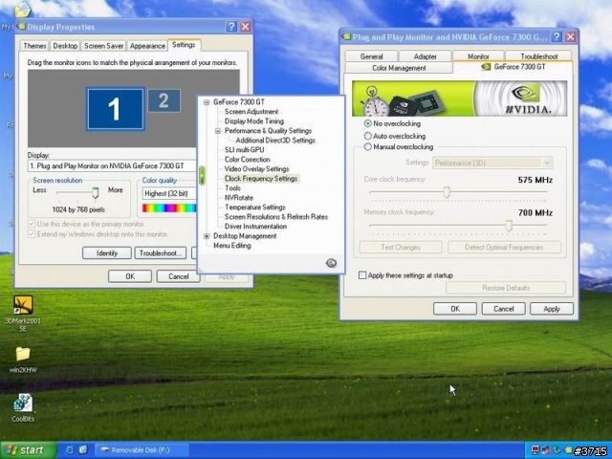The image size is (612, 459).
Task: Collapse Performance & Quality Settings node
Action: click(218, 131)
